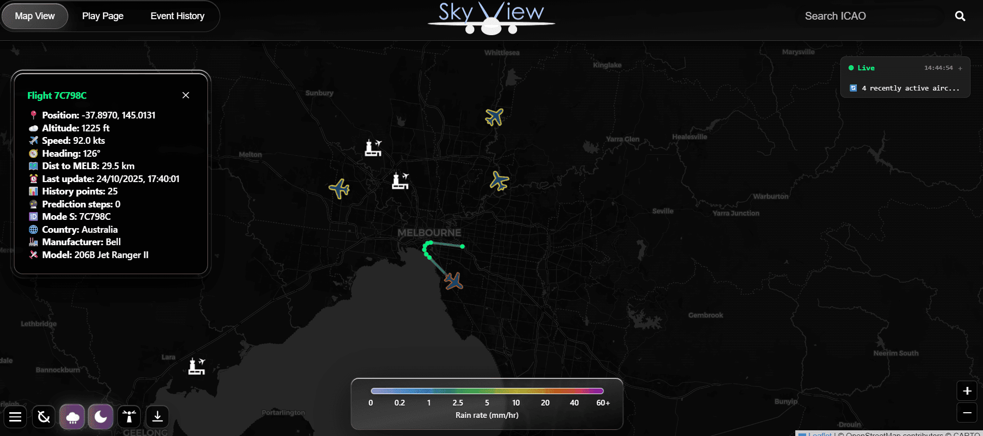983x436 pixels.
Task: Click the airport tower marker near Lara
Action: click(196, 366)
